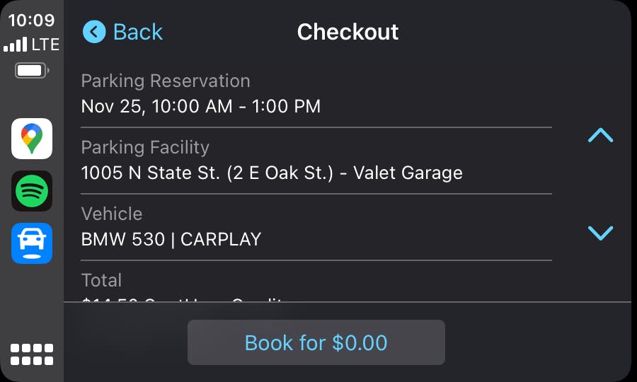Select the BMW 530 | CARPLAY vehicle row

pyautogui.click(x=316, y=227)
